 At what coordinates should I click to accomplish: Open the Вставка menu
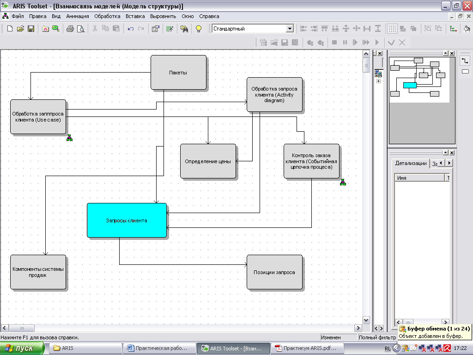click(x=135, y=16)
